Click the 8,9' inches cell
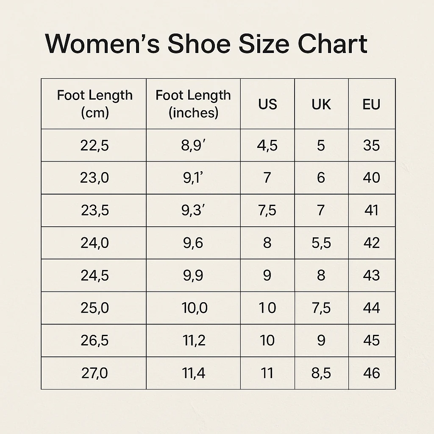Image resolution: width=434 pixels, height=434 pixels. click(x=193, y=145)
